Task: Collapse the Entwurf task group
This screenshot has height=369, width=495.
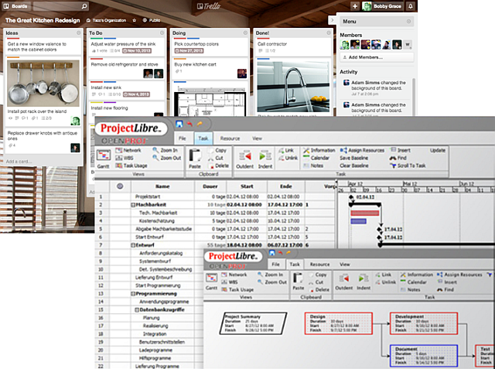Action: 131,245
